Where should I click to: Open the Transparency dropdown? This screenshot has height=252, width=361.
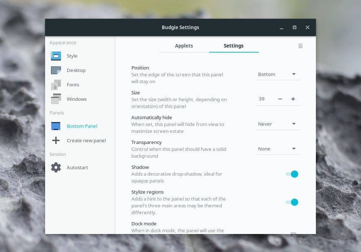click(277, 149)
